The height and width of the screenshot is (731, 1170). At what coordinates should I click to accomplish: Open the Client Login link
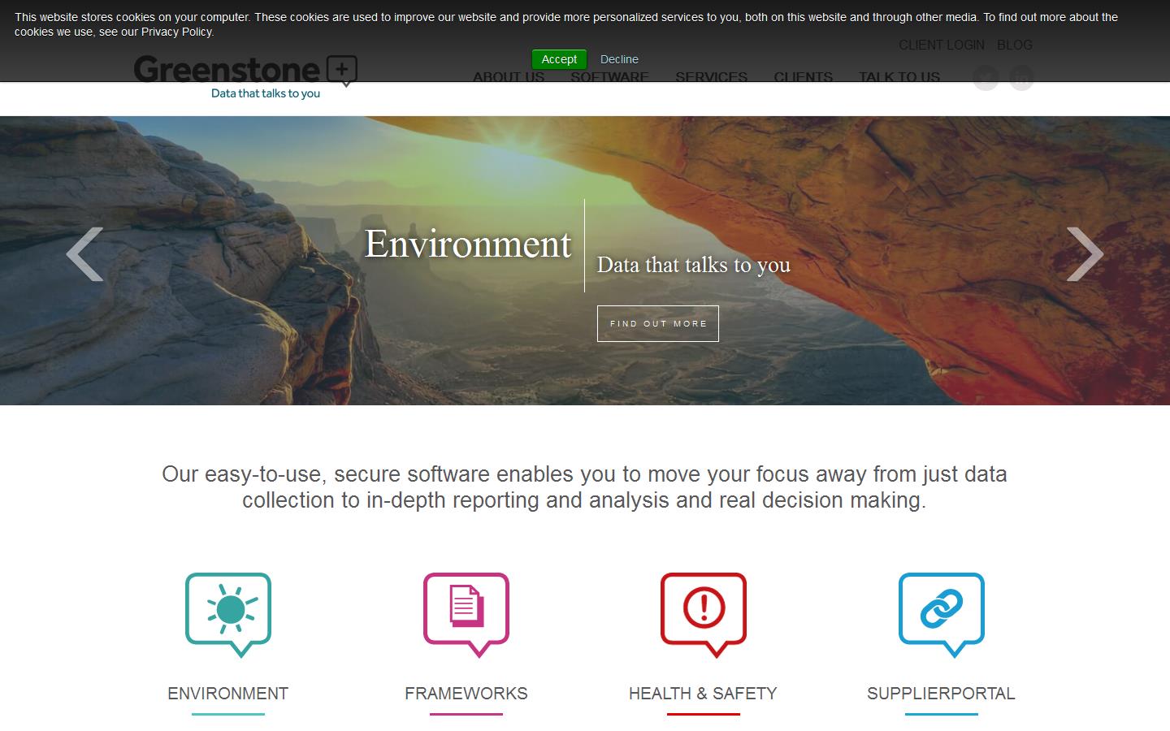[942, 45]
